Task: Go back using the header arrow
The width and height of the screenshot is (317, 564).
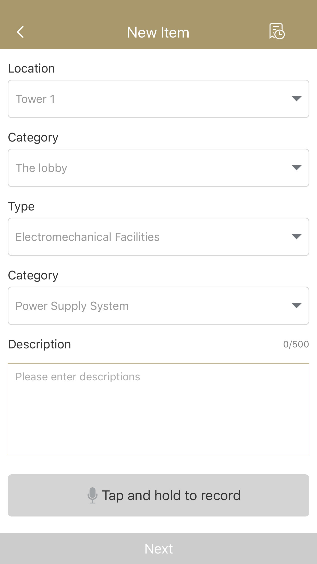Action: tap(20, 32)
